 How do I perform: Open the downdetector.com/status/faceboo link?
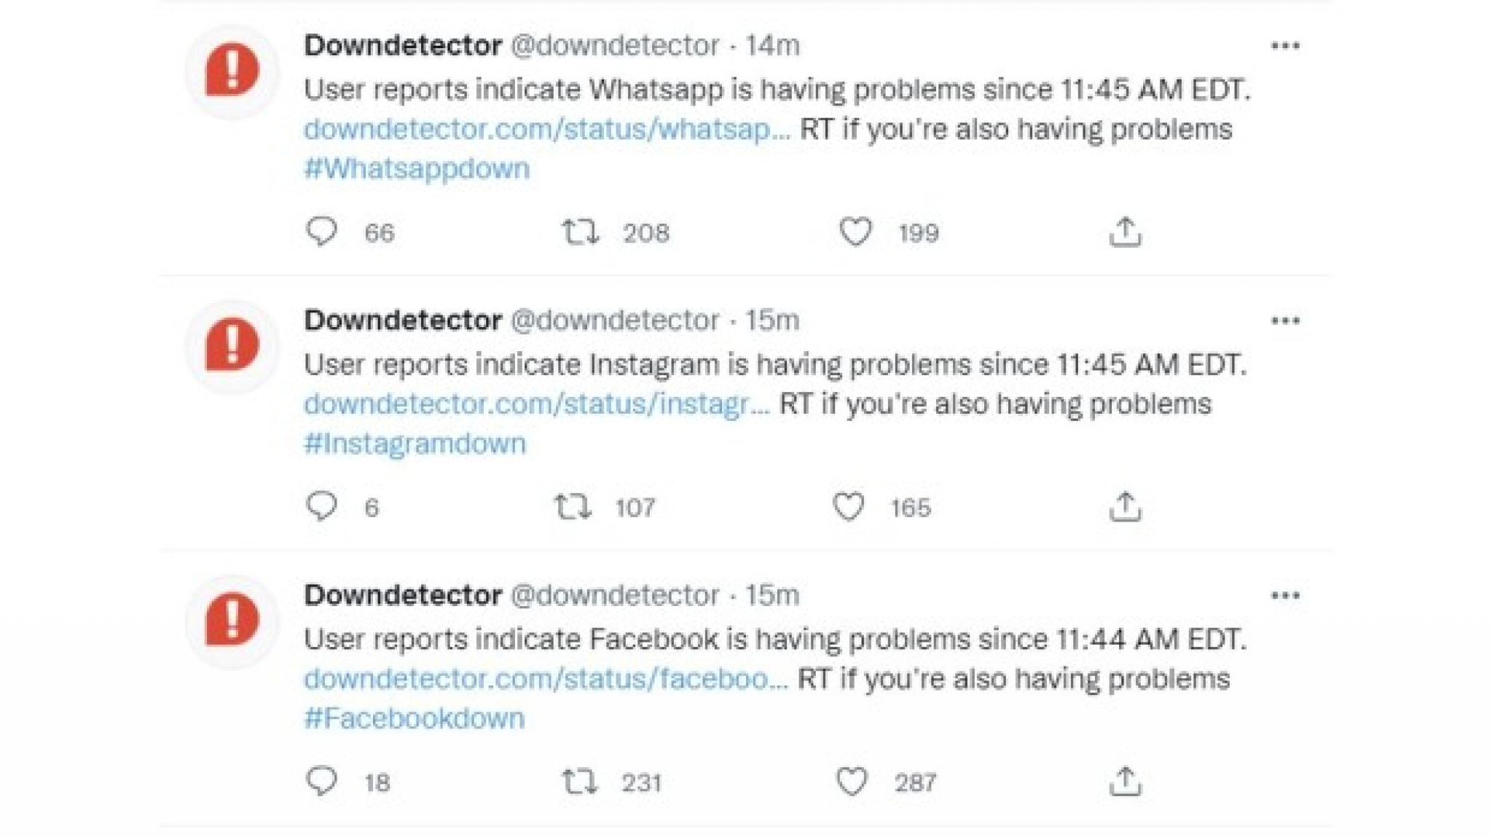click(x=546, y=679)
